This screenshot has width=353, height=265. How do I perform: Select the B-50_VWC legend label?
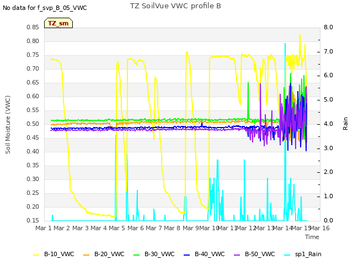[260, 254]
